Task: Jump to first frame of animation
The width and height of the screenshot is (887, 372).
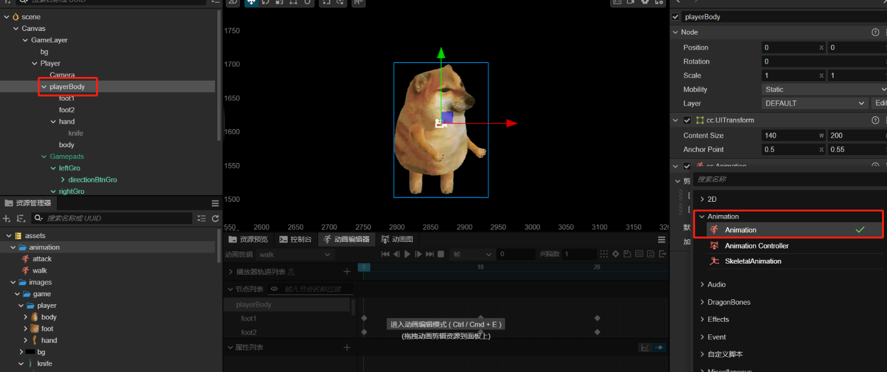Action: (385, 254)
